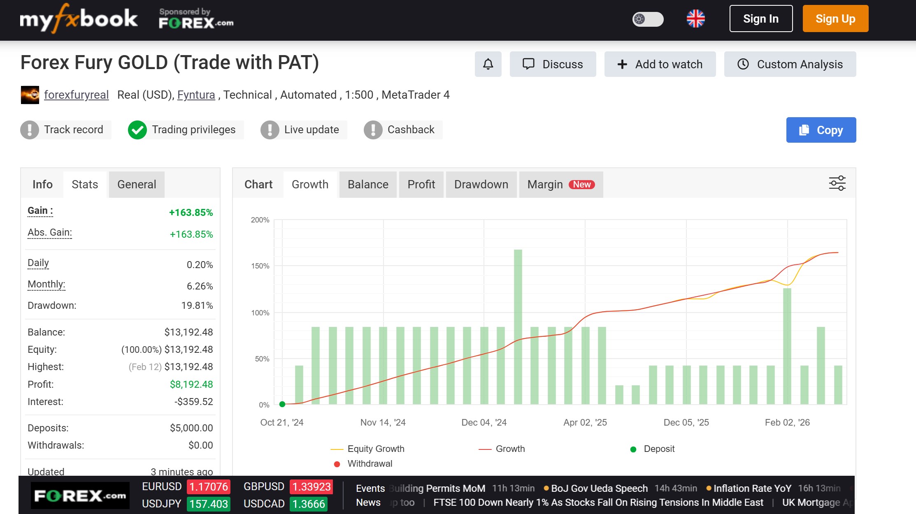
Task: Open the Discuss button
Action: 553,64
